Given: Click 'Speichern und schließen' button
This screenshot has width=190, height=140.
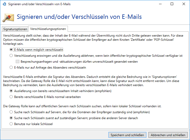Looking at the screenshot, I should (128, 135).
